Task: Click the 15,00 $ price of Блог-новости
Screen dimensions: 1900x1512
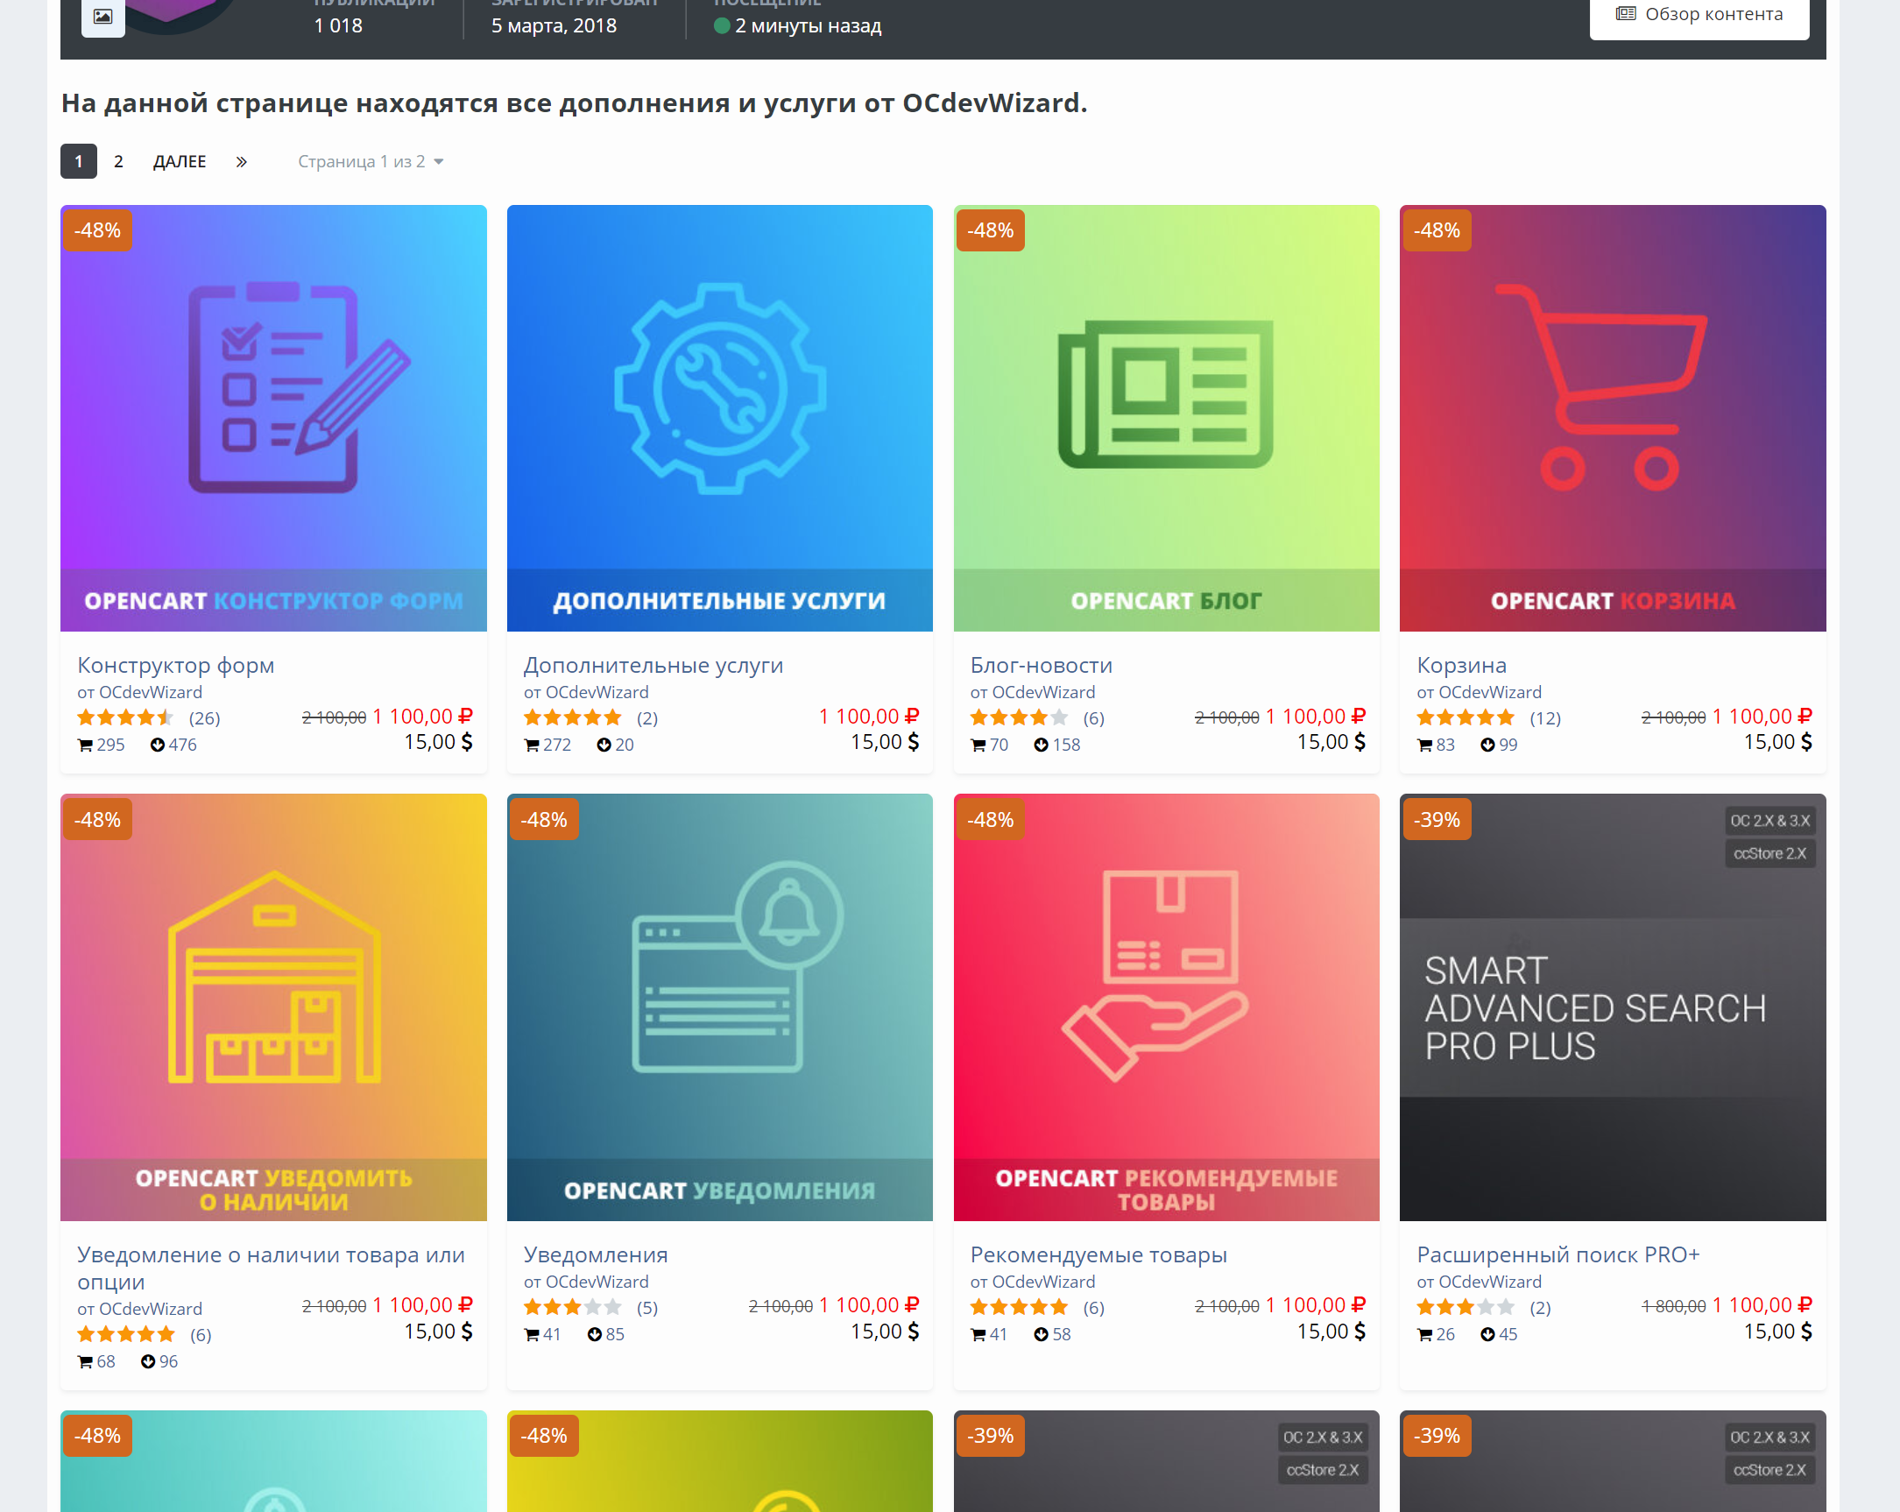Action: click(x=1331, y=742)
